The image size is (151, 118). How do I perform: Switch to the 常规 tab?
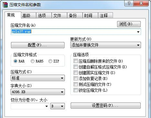click(13, 15)
